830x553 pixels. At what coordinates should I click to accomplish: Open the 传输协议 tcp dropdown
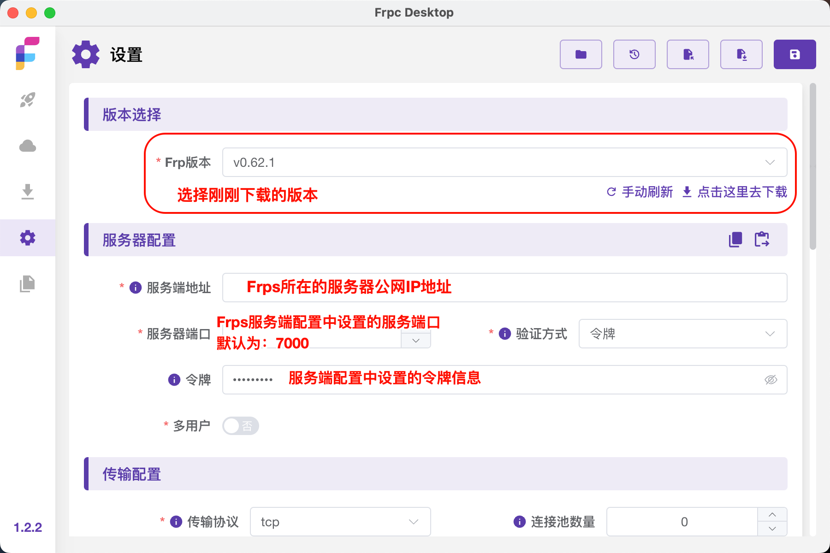pyautogui.click(x=340, y=522)
